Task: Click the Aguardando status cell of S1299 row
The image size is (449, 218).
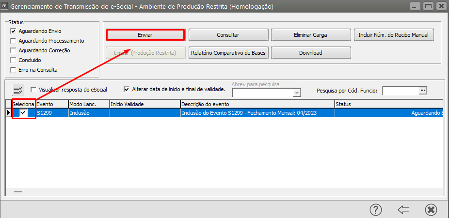Action: (x=389, y=113)
